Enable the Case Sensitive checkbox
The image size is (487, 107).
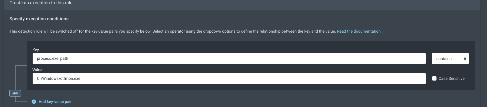click(x=434, y=78)
